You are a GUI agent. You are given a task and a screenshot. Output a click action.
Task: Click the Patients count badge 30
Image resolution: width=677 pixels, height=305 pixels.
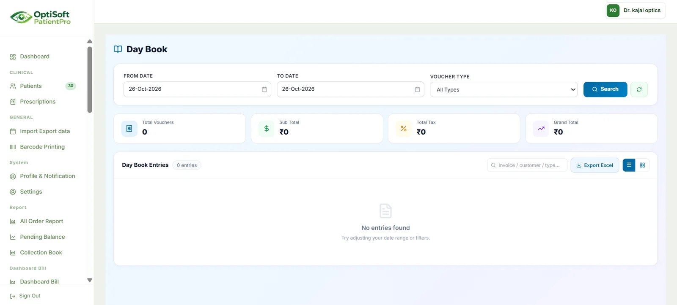coord(71,86)
